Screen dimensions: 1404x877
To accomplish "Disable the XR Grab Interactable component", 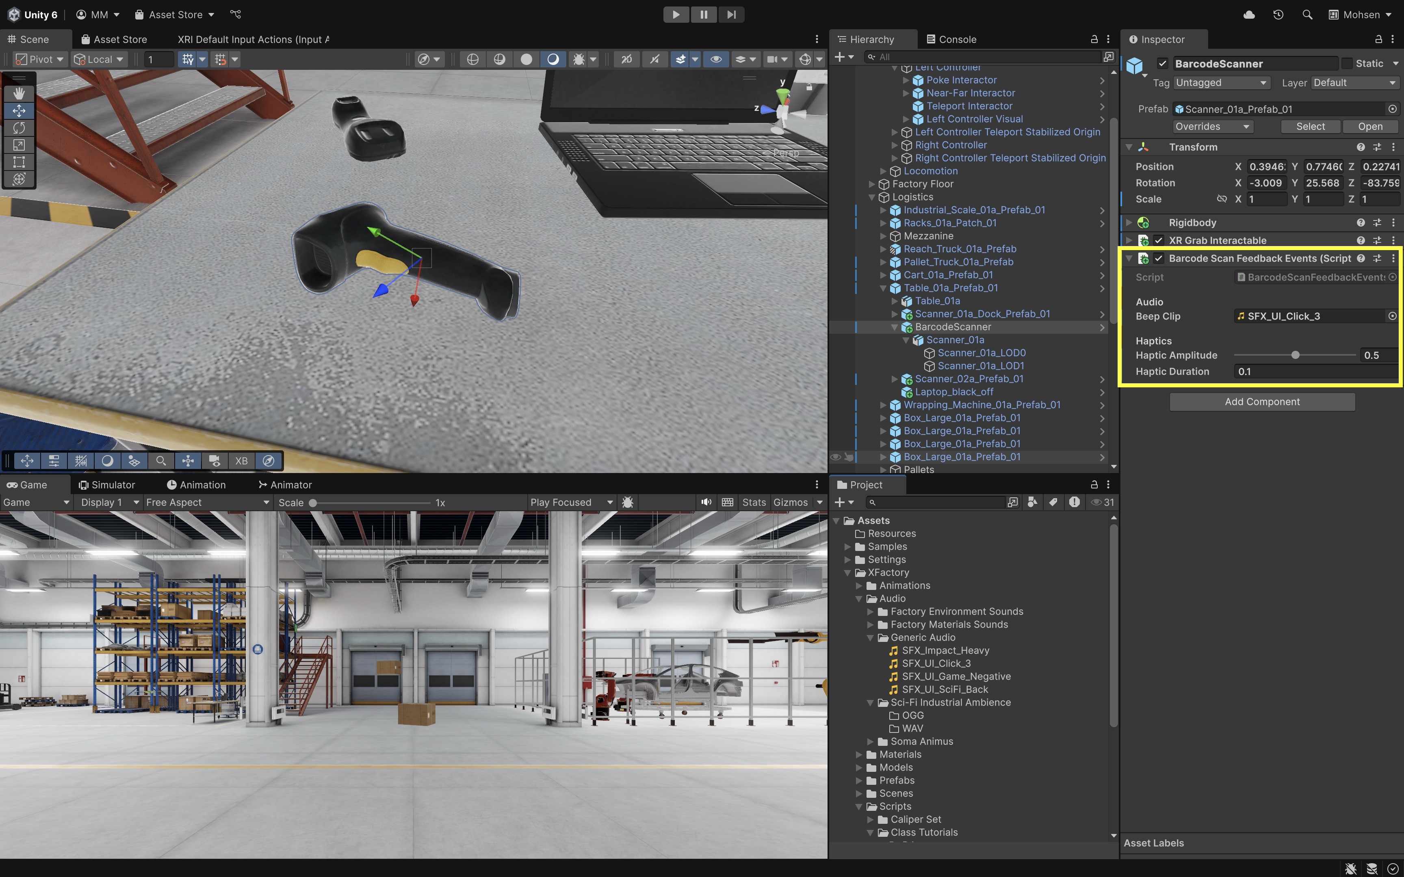I will coord(1159,240).
